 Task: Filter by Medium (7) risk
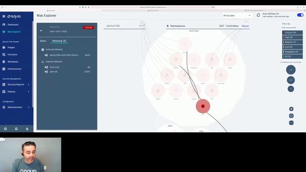point(292,42)
